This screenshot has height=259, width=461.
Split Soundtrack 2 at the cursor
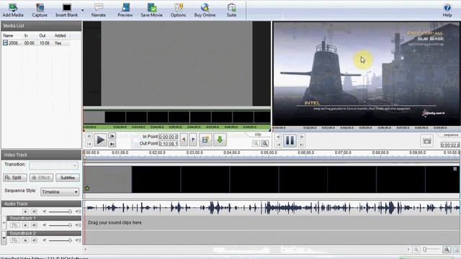(14, 240)
